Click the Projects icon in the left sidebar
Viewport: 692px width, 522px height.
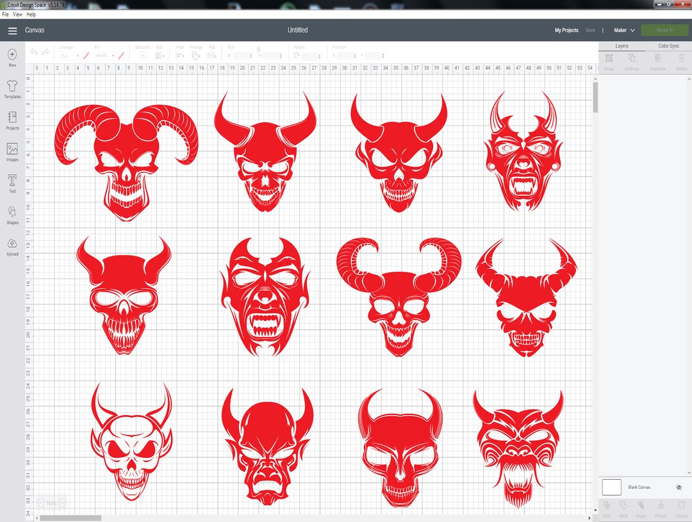(12, 120)
